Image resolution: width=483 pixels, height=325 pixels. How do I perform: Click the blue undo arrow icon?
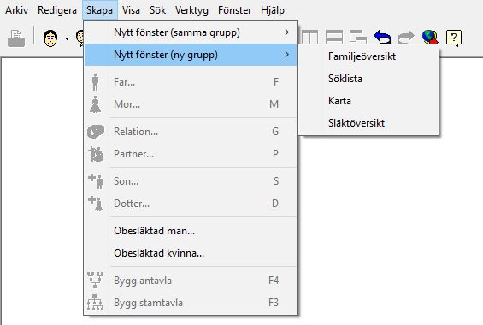click(382, 37)
